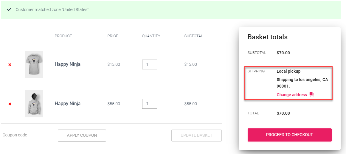Open the Happy Ninja t-shirt product link
This screenshot has height=154, width=346.
[67, 64]
